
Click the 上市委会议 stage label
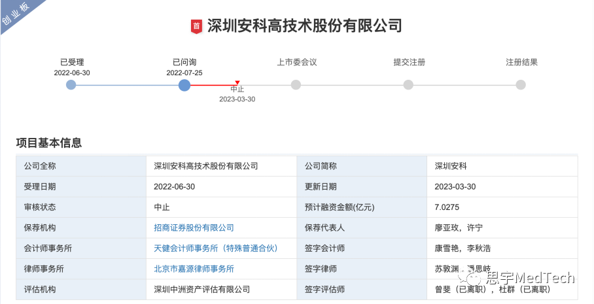point(296,62)
